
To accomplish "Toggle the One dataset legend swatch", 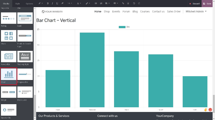I will (122, 27).
